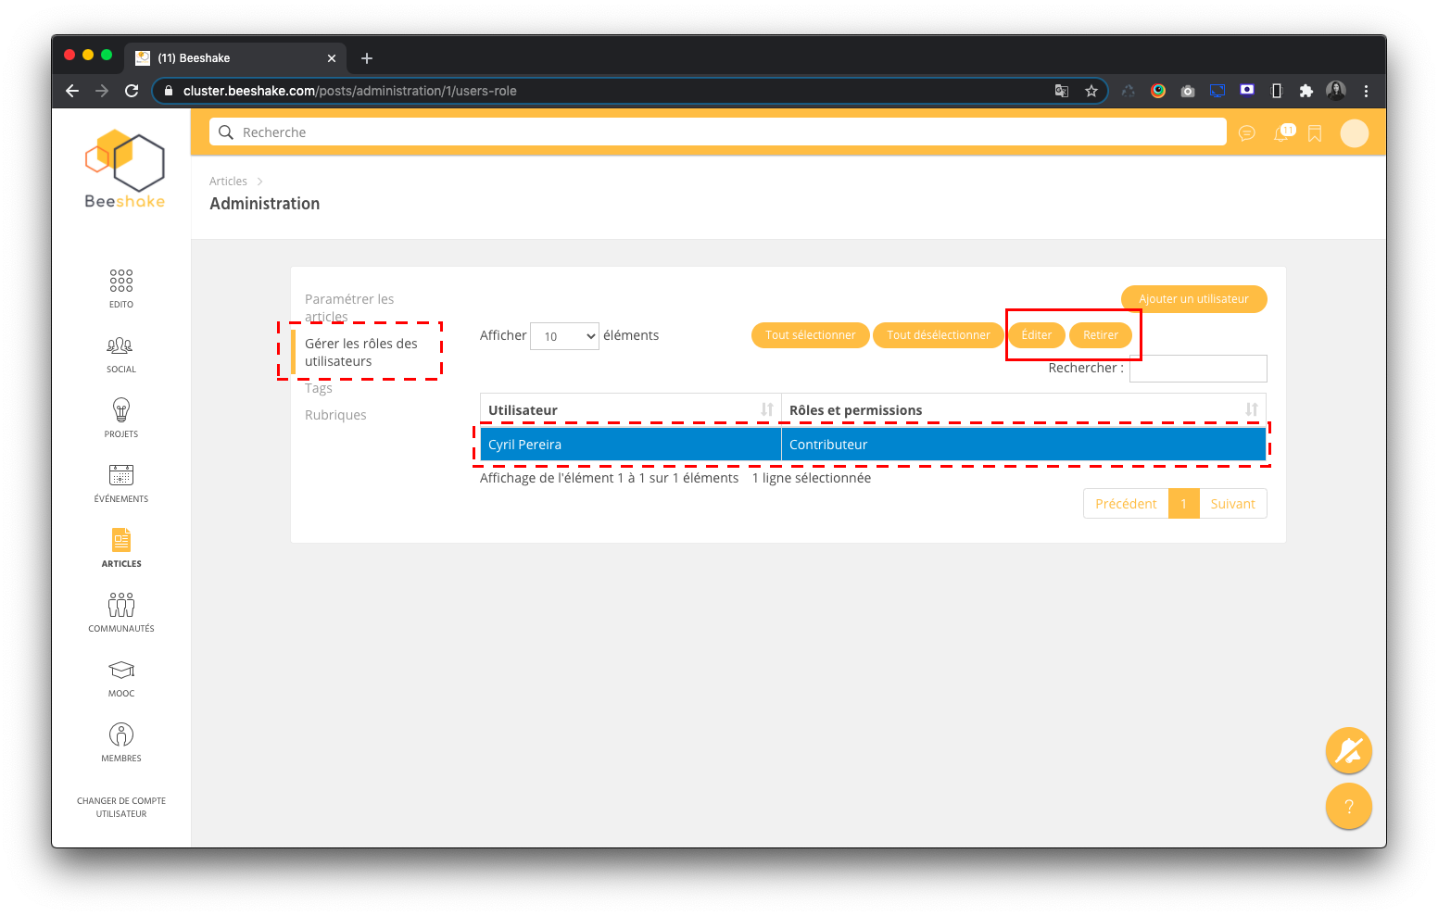Click the Retirer button
This screenshot has height=916, width=1438.
coord(1101,335)
